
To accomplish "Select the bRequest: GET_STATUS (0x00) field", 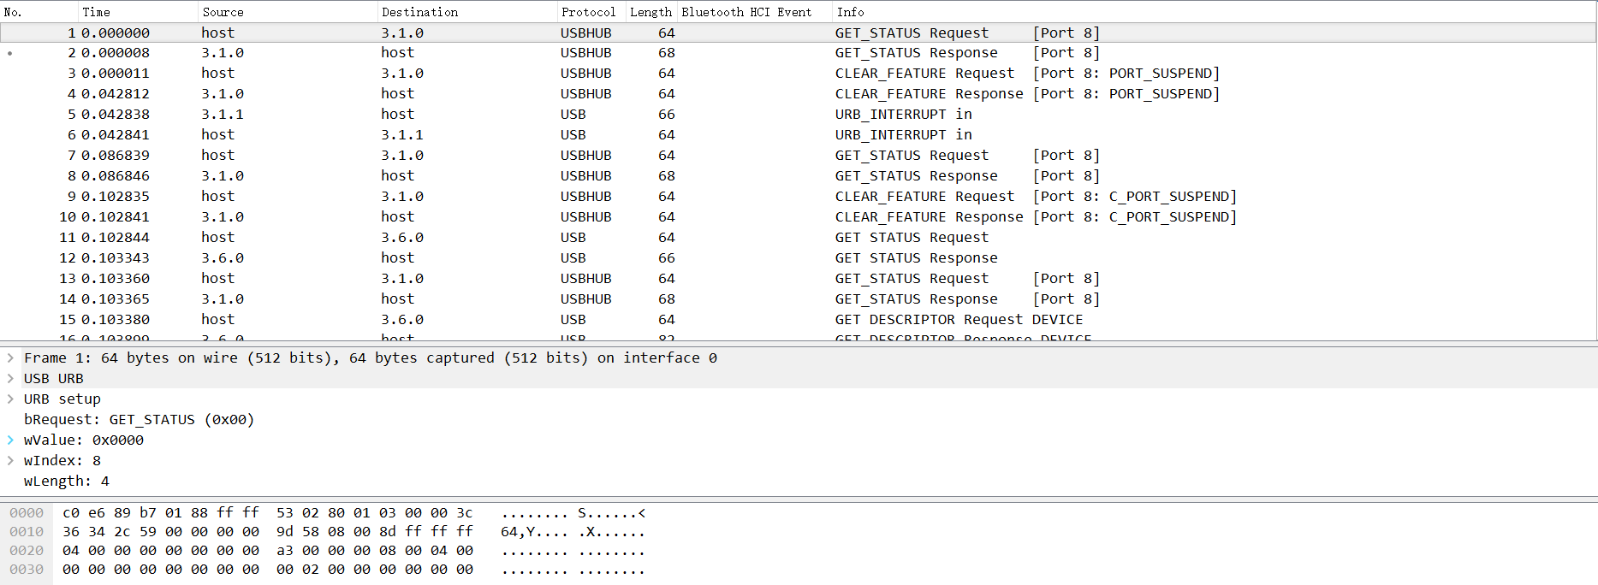I will coord(139,420).
